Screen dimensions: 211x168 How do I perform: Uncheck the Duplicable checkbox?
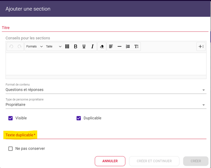(79, 118)
